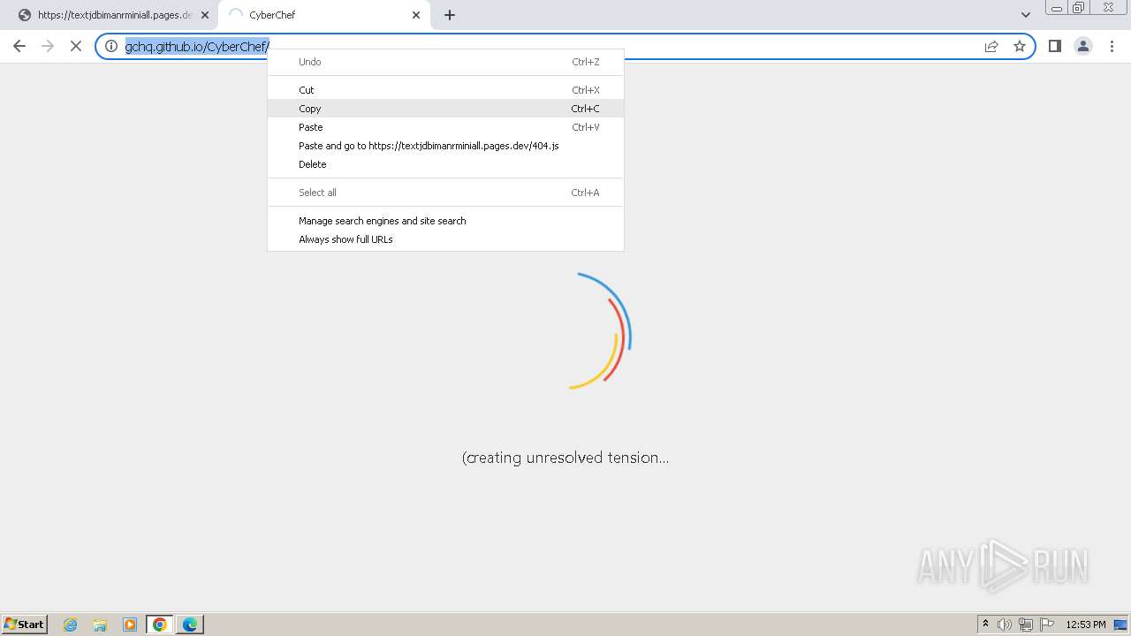Open the volume speaker tray icon
Viewport: 1131px width, 636px height.
point(1005,625)
